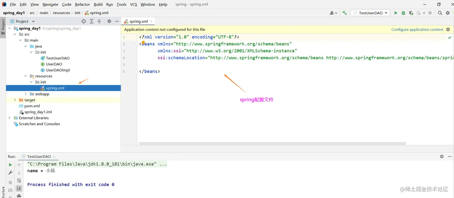
Task: Start debugging with the bug icon
Action: (403, 13)
